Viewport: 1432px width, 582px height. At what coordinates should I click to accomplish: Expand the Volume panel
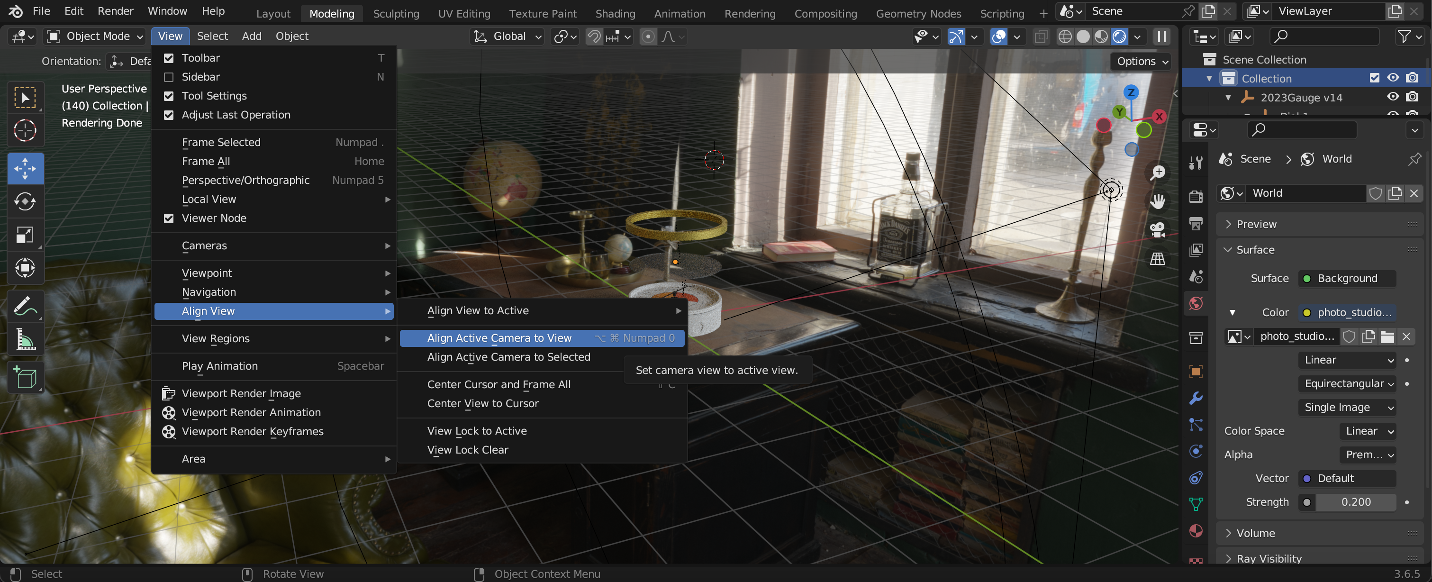coord(1319,533)
